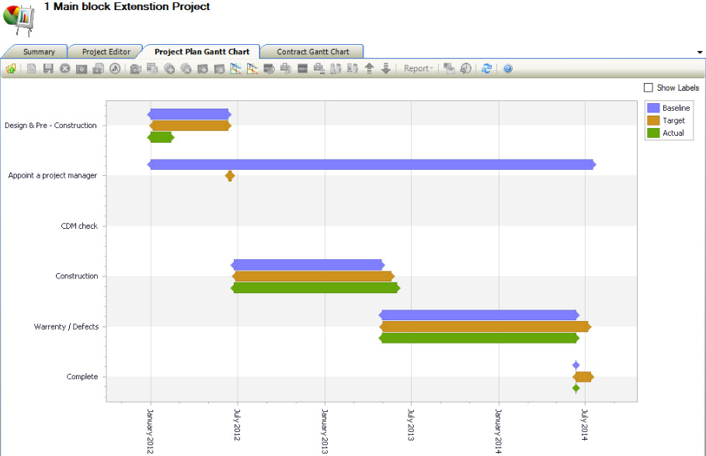Expand the tab overflow arrow at far right
Image resolution: width=706 pixels, height=456 pixels.
tap(701, 52)
